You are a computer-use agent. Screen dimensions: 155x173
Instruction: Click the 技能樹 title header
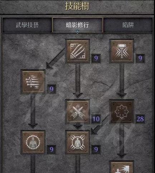click(77, 6)
